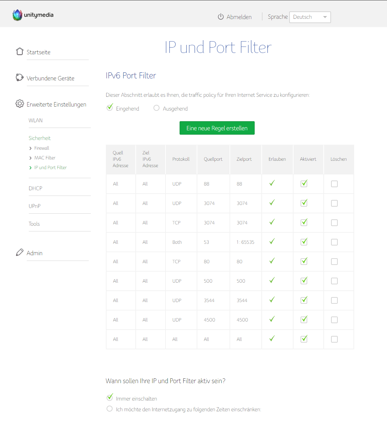Open DHCP settings

36,188
